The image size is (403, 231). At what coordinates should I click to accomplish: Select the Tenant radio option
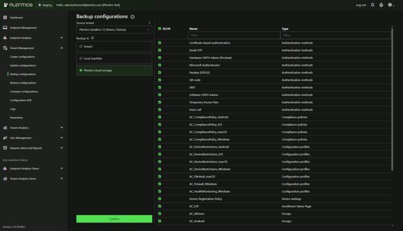(x=114, y=47)
